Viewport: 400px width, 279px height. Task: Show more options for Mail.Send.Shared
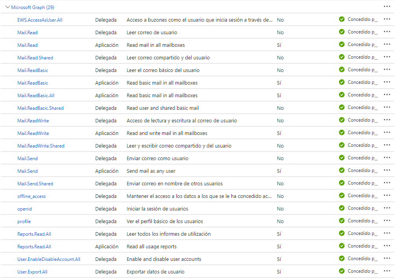point(387,183)
